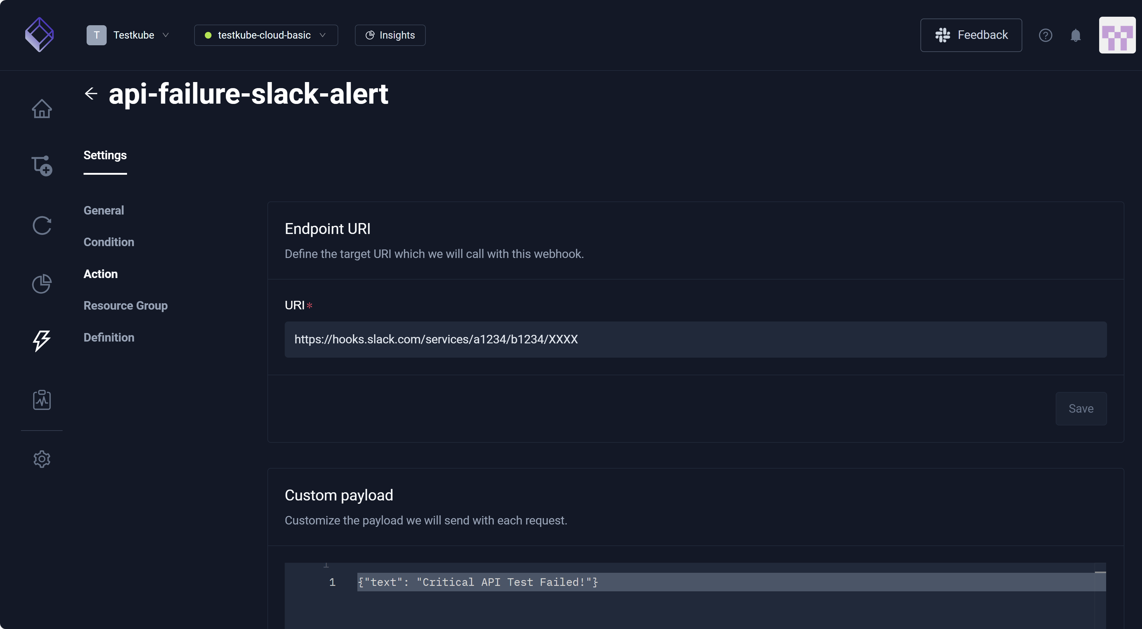Switch to the Settings tab
Viewport: 1142px width, 629px height.
pos(105,155)
